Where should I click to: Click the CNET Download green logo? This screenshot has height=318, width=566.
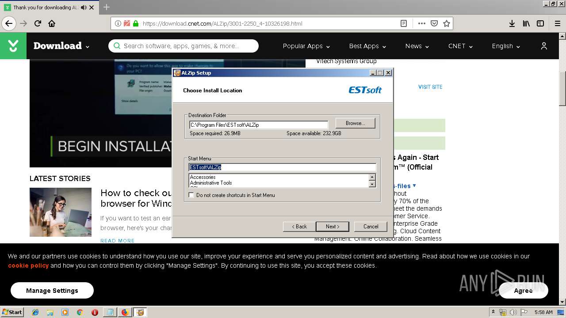pyautogui.click(x=13, y=46)
